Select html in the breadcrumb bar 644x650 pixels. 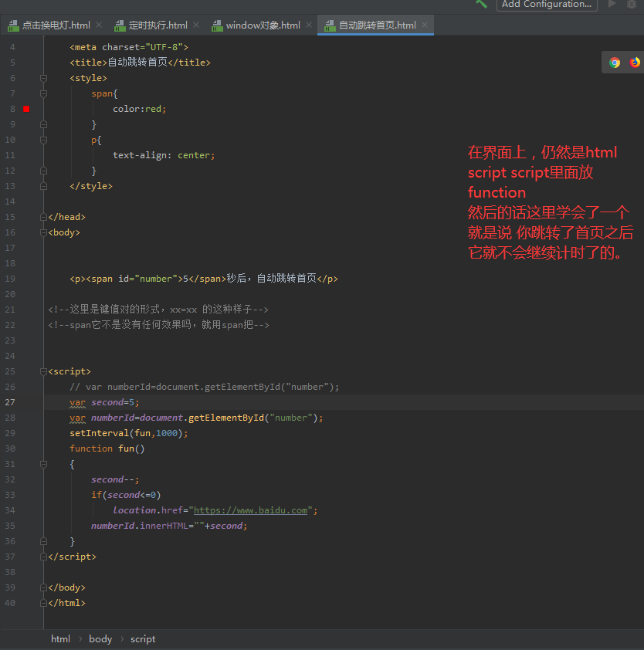pyautogui.click(x=60, y=639)
